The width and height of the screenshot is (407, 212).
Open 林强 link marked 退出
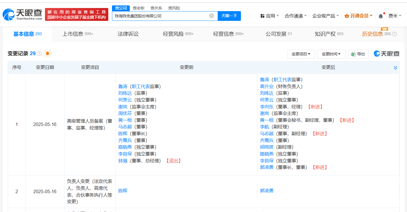tap(123, 161)
